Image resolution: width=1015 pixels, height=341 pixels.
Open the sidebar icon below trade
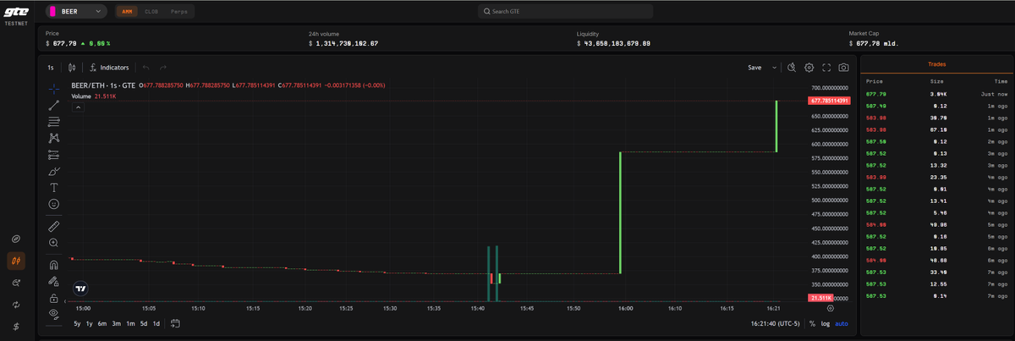pos(16,283)
